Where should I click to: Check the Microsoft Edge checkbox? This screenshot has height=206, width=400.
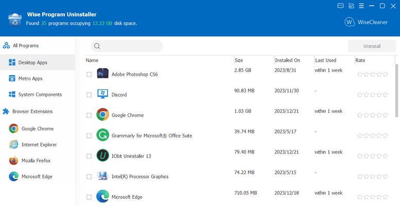point(89,197)
